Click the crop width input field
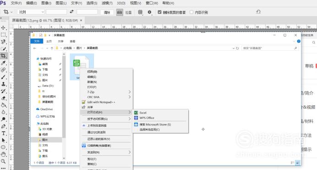The height and width of the screenshot is (170, 317). [56, 12]
